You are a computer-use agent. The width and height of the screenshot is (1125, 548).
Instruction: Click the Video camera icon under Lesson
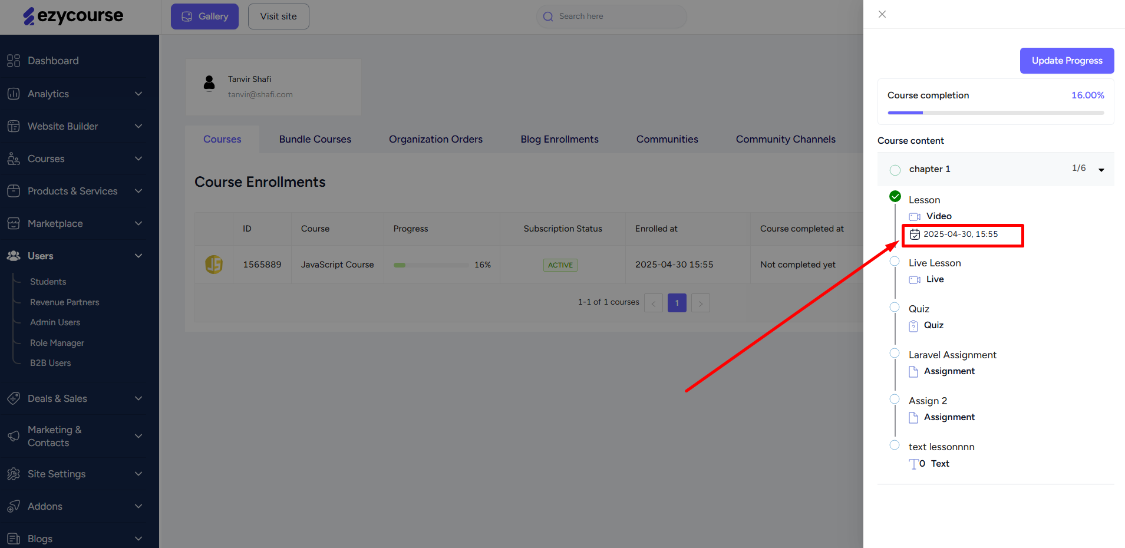915,216
